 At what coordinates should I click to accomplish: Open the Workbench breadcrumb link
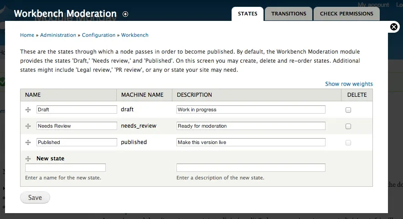click(134, 35)
